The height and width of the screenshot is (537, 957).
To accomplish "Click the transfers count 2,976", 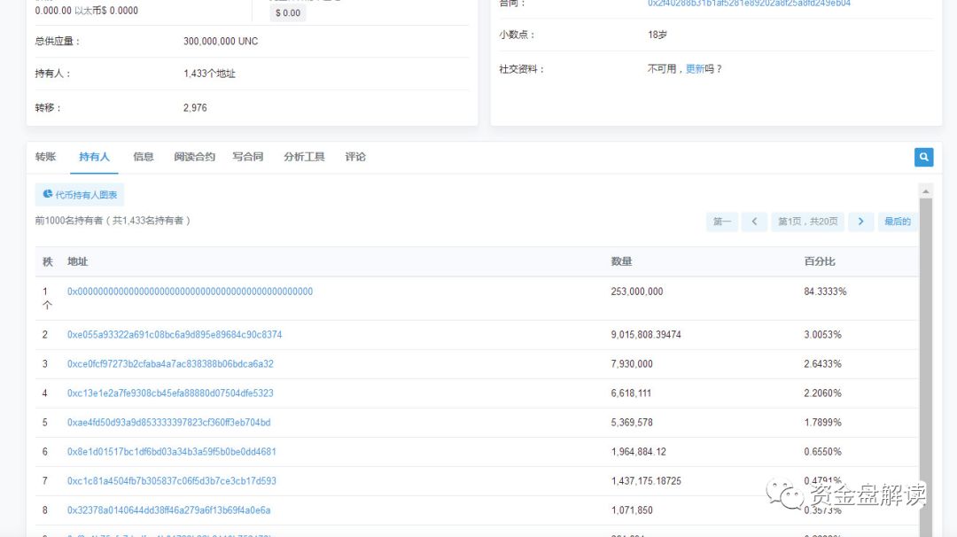I will [x=195, y=107].
